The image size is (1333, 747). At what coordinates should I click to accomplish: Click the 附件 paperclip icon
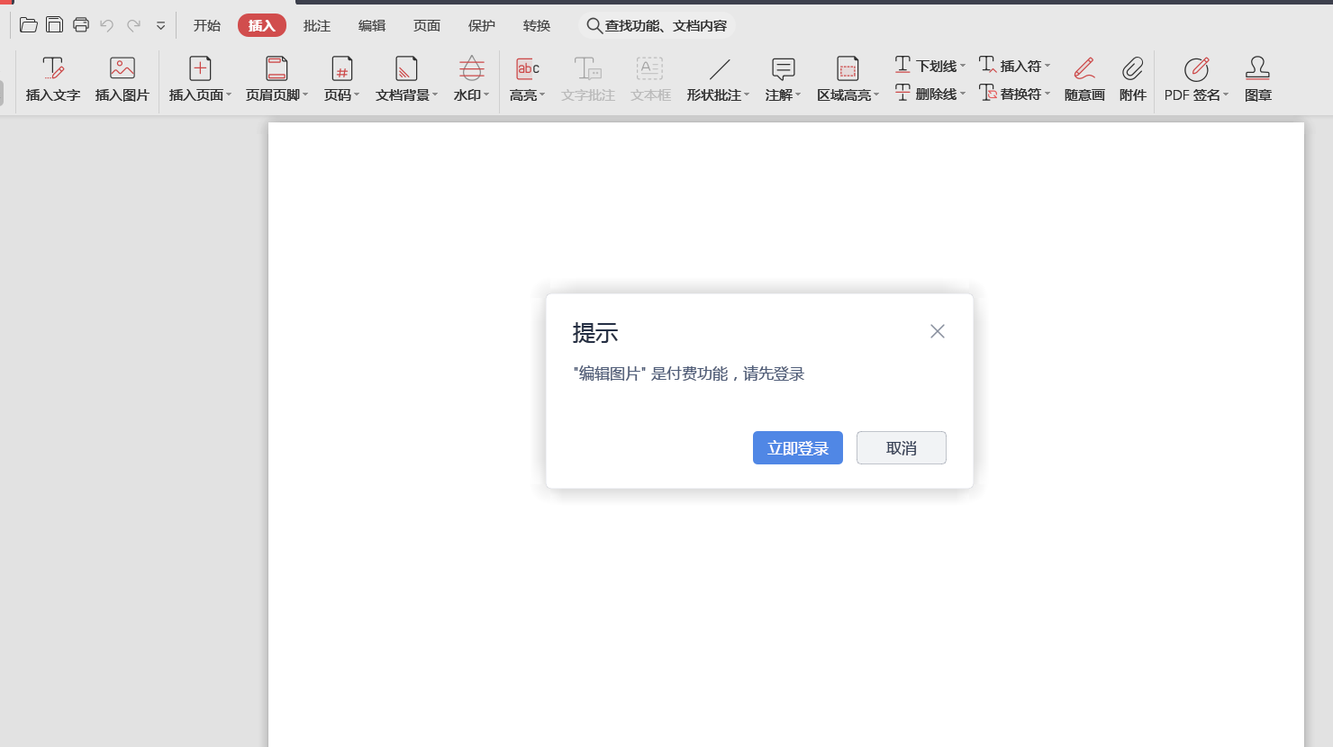pyautogui.click(x=1133, y=79)
